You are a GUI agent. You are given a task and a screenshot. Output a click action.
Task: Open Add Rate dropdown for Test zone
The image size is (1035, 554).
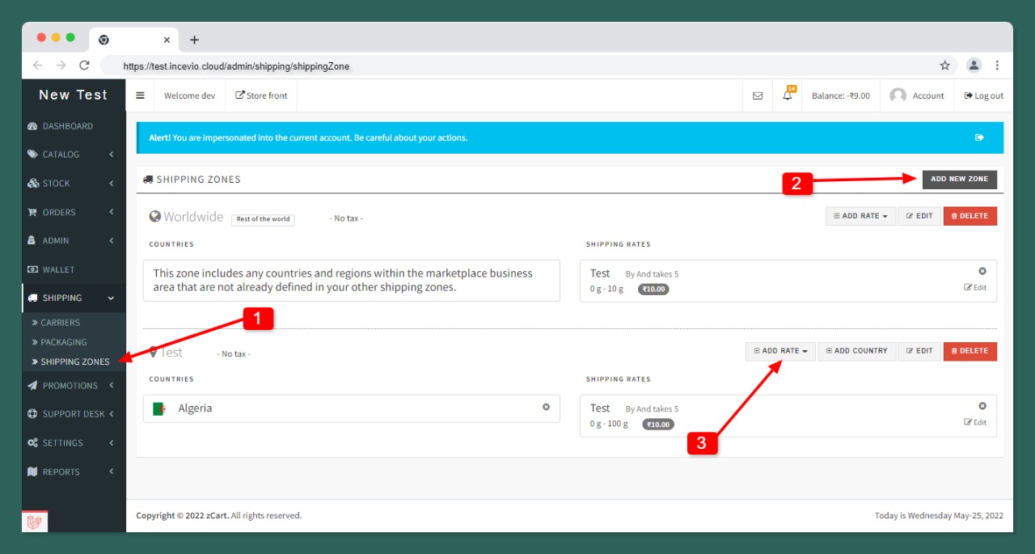pos(780,351)
